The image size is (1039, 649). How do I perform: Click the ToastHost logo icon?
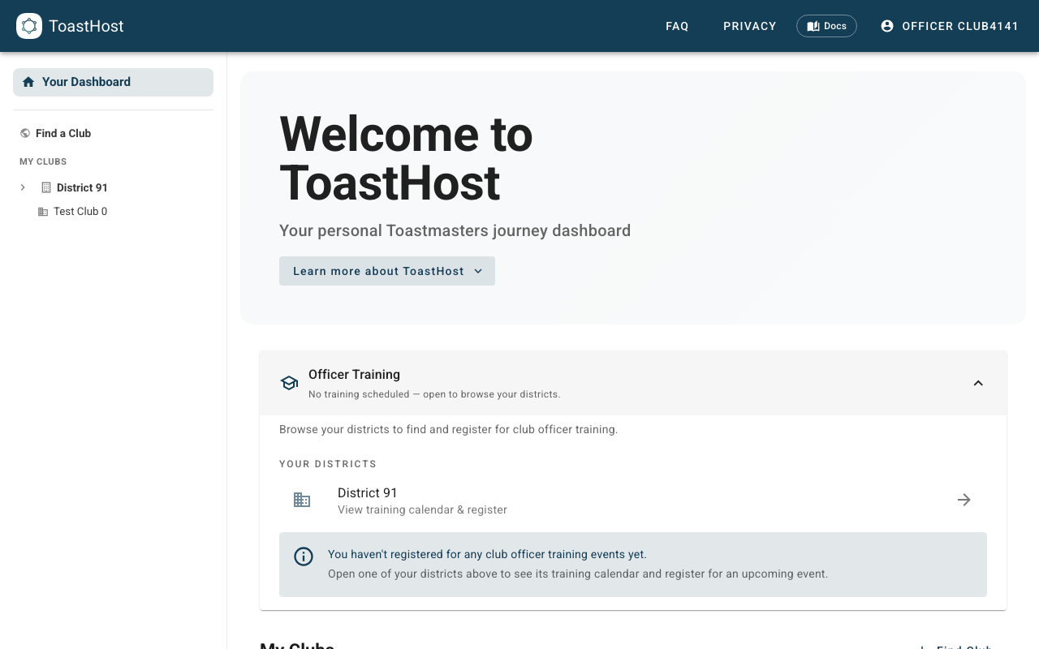(29, 26)
